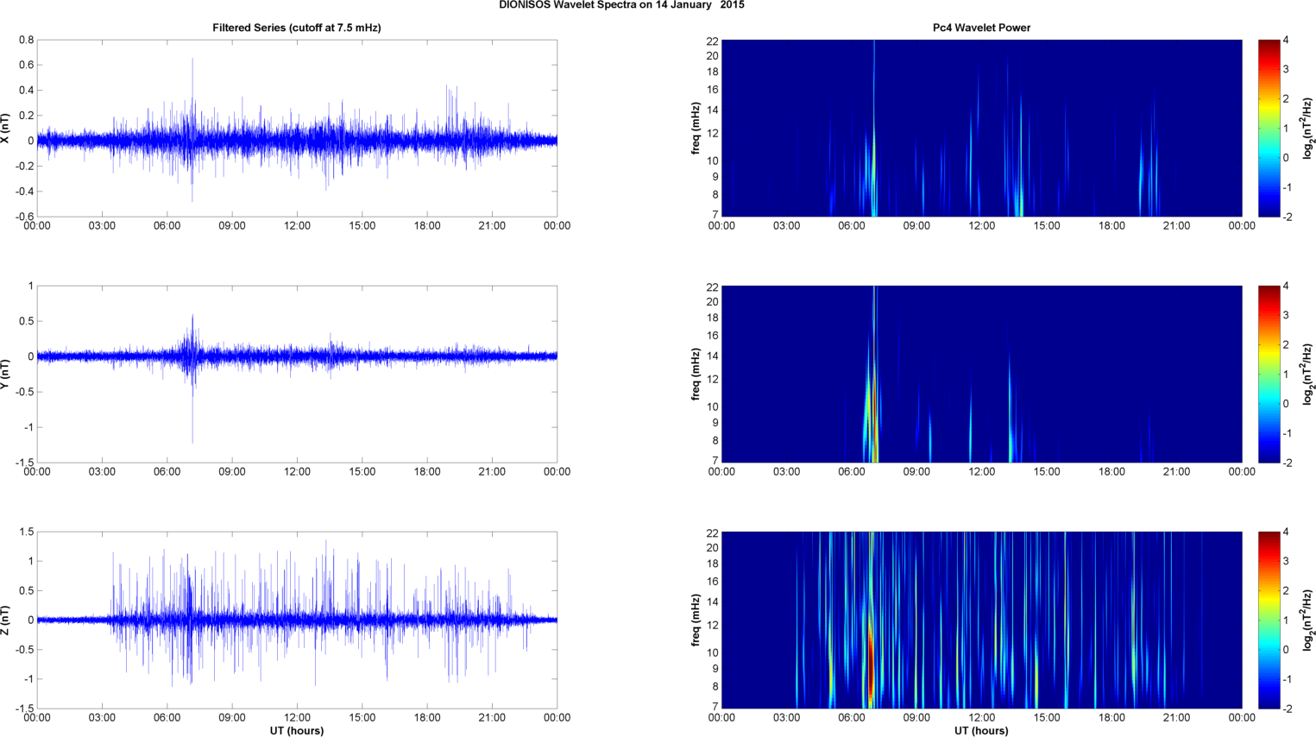Click the 15:00 tick under middle spectrogram

click(1047, 472)
